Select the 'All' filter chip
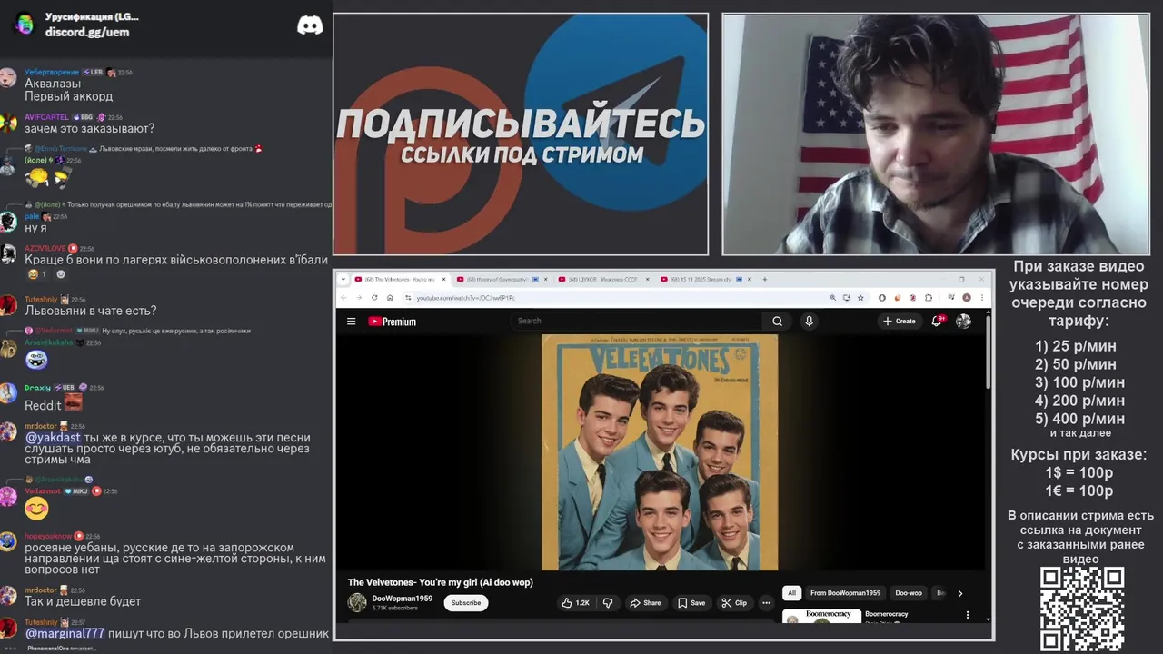Image resolution: width=1163 pixels, height=654 pixels. click(791, 593)
